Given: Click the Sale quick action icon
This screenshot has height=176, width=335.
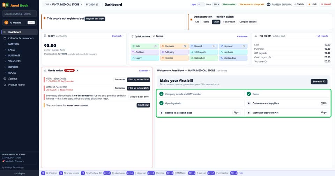Looking at the screenshot, I should click(133, 46).
